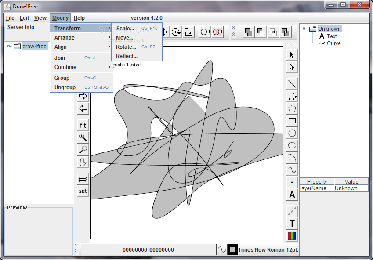
Task: Click the left arrow undo button
Action: click(83, 108)
